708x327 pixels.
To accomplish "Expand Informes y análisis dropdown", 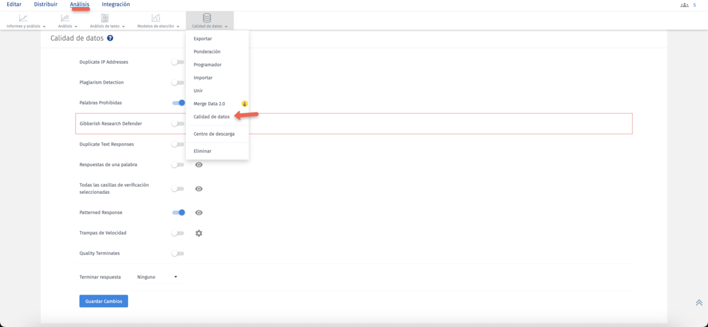I will point(44,27).
